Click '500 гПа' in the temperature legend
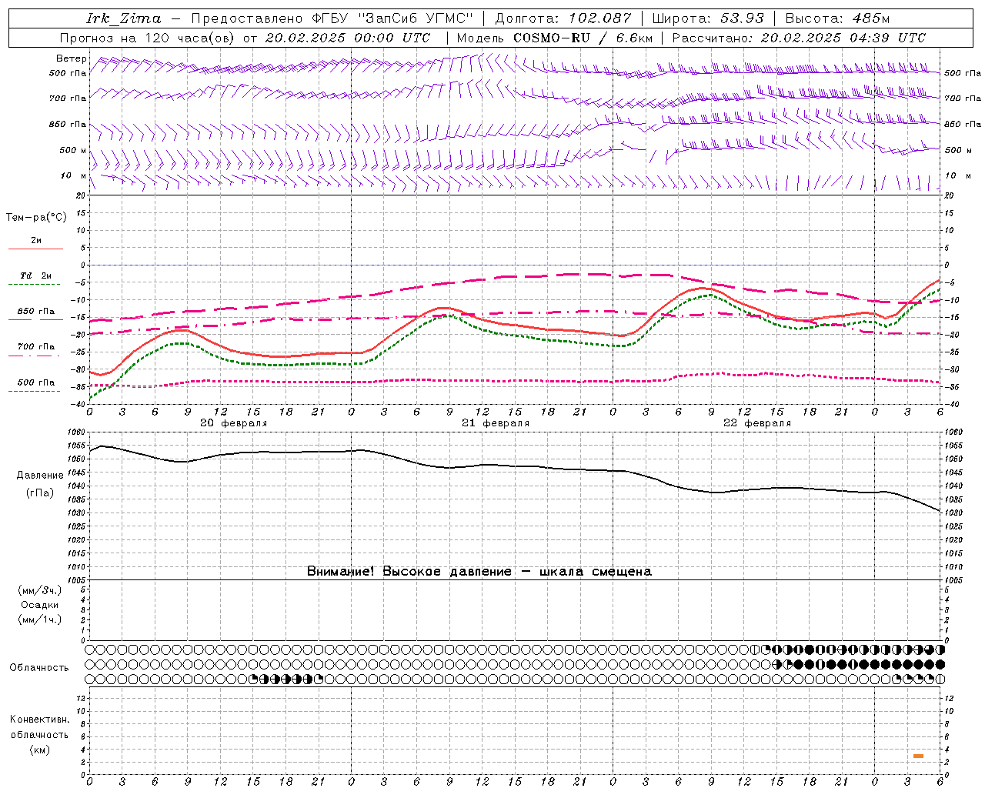The height and width of the screenshot is (788, 985). tap(36, 382)
